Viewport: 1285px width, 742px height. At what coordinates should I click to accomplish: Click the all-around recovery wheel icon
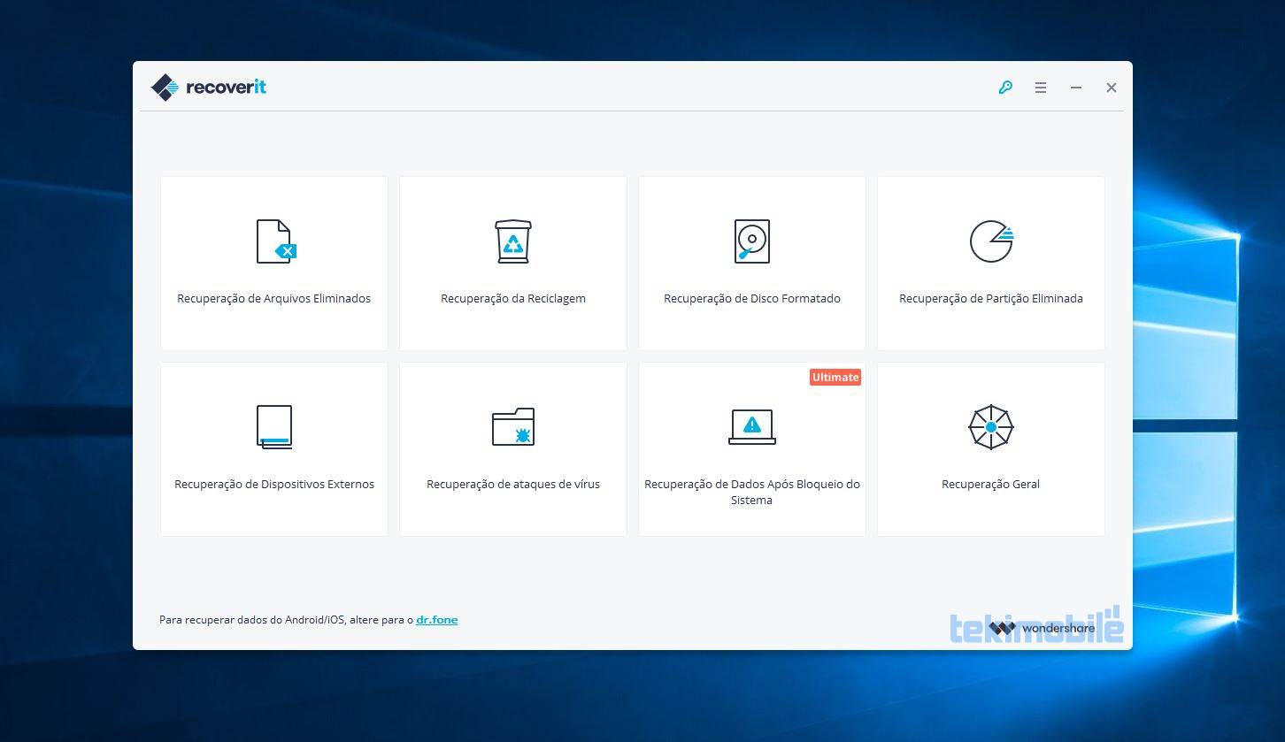coord(991,427)
